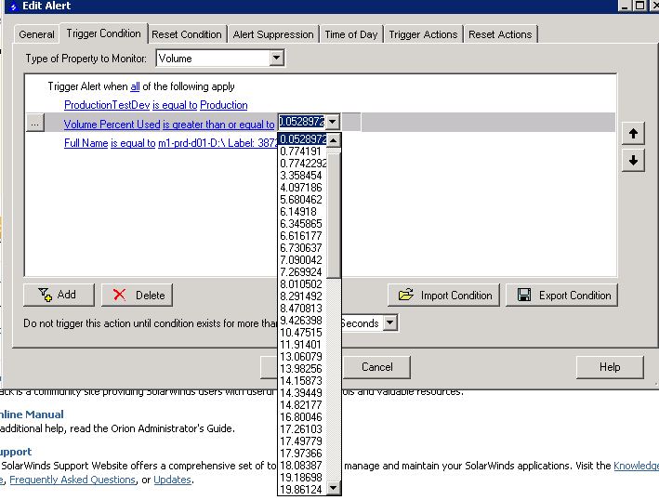The width and height of the screenshot is (659, 500).
Task: Click the Help button
Action: coord(610,367)
